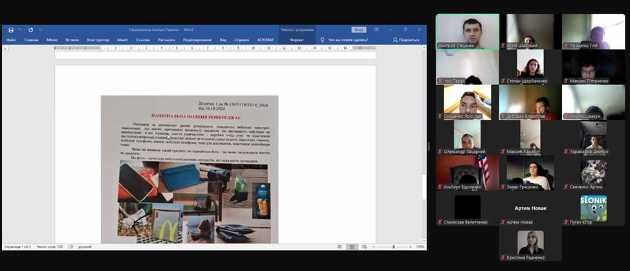This screenshot has width=630, height=271.
Task: Click the ruler tab selector icon
Action: [x=5, y=48]
